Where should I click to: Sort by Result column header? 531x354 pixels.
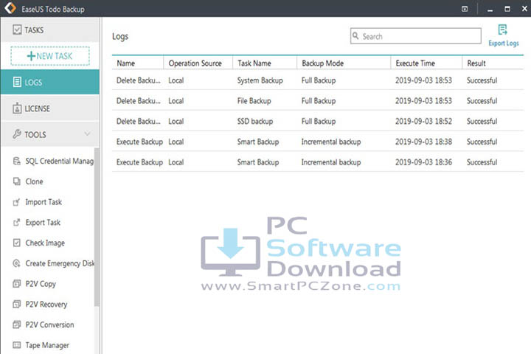pos(476,63)
